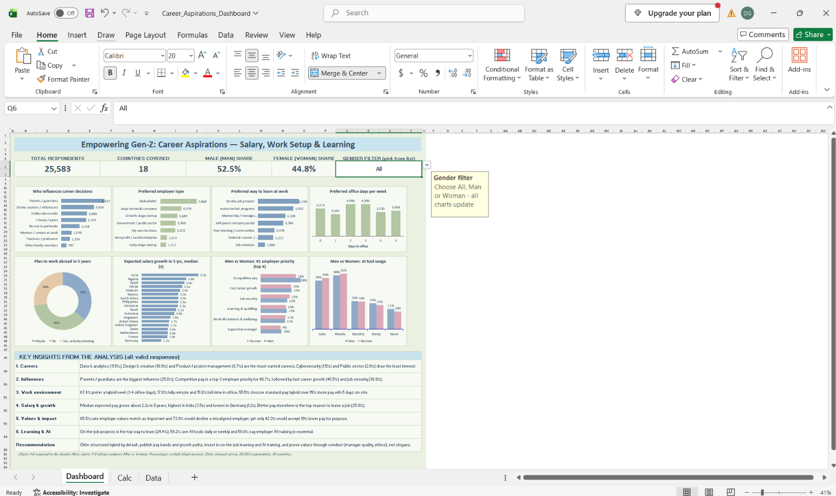The width and height of the screenshot is (836, 496).
Task: Toggle Wrap Text
Action: click(331, 56)
